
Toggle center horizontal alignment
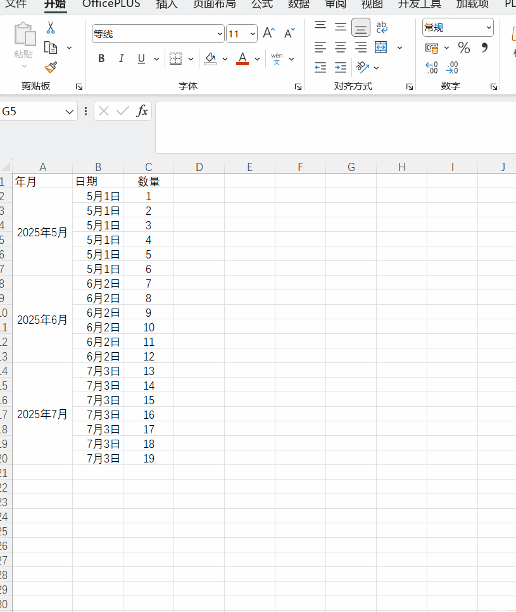[341, 48]
